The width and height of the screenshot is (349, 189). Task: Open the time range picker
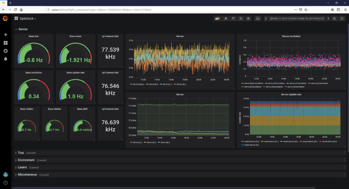(x=297, y=19)
